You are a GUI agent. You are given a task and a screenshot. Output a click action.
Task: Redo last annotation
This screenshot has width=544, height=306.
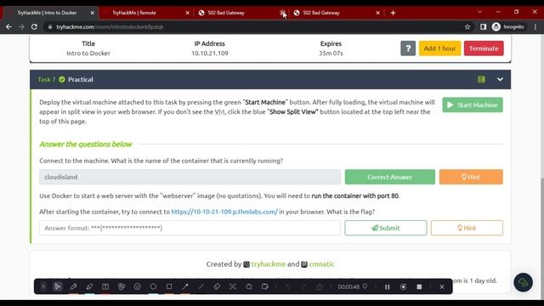point(303,286)
